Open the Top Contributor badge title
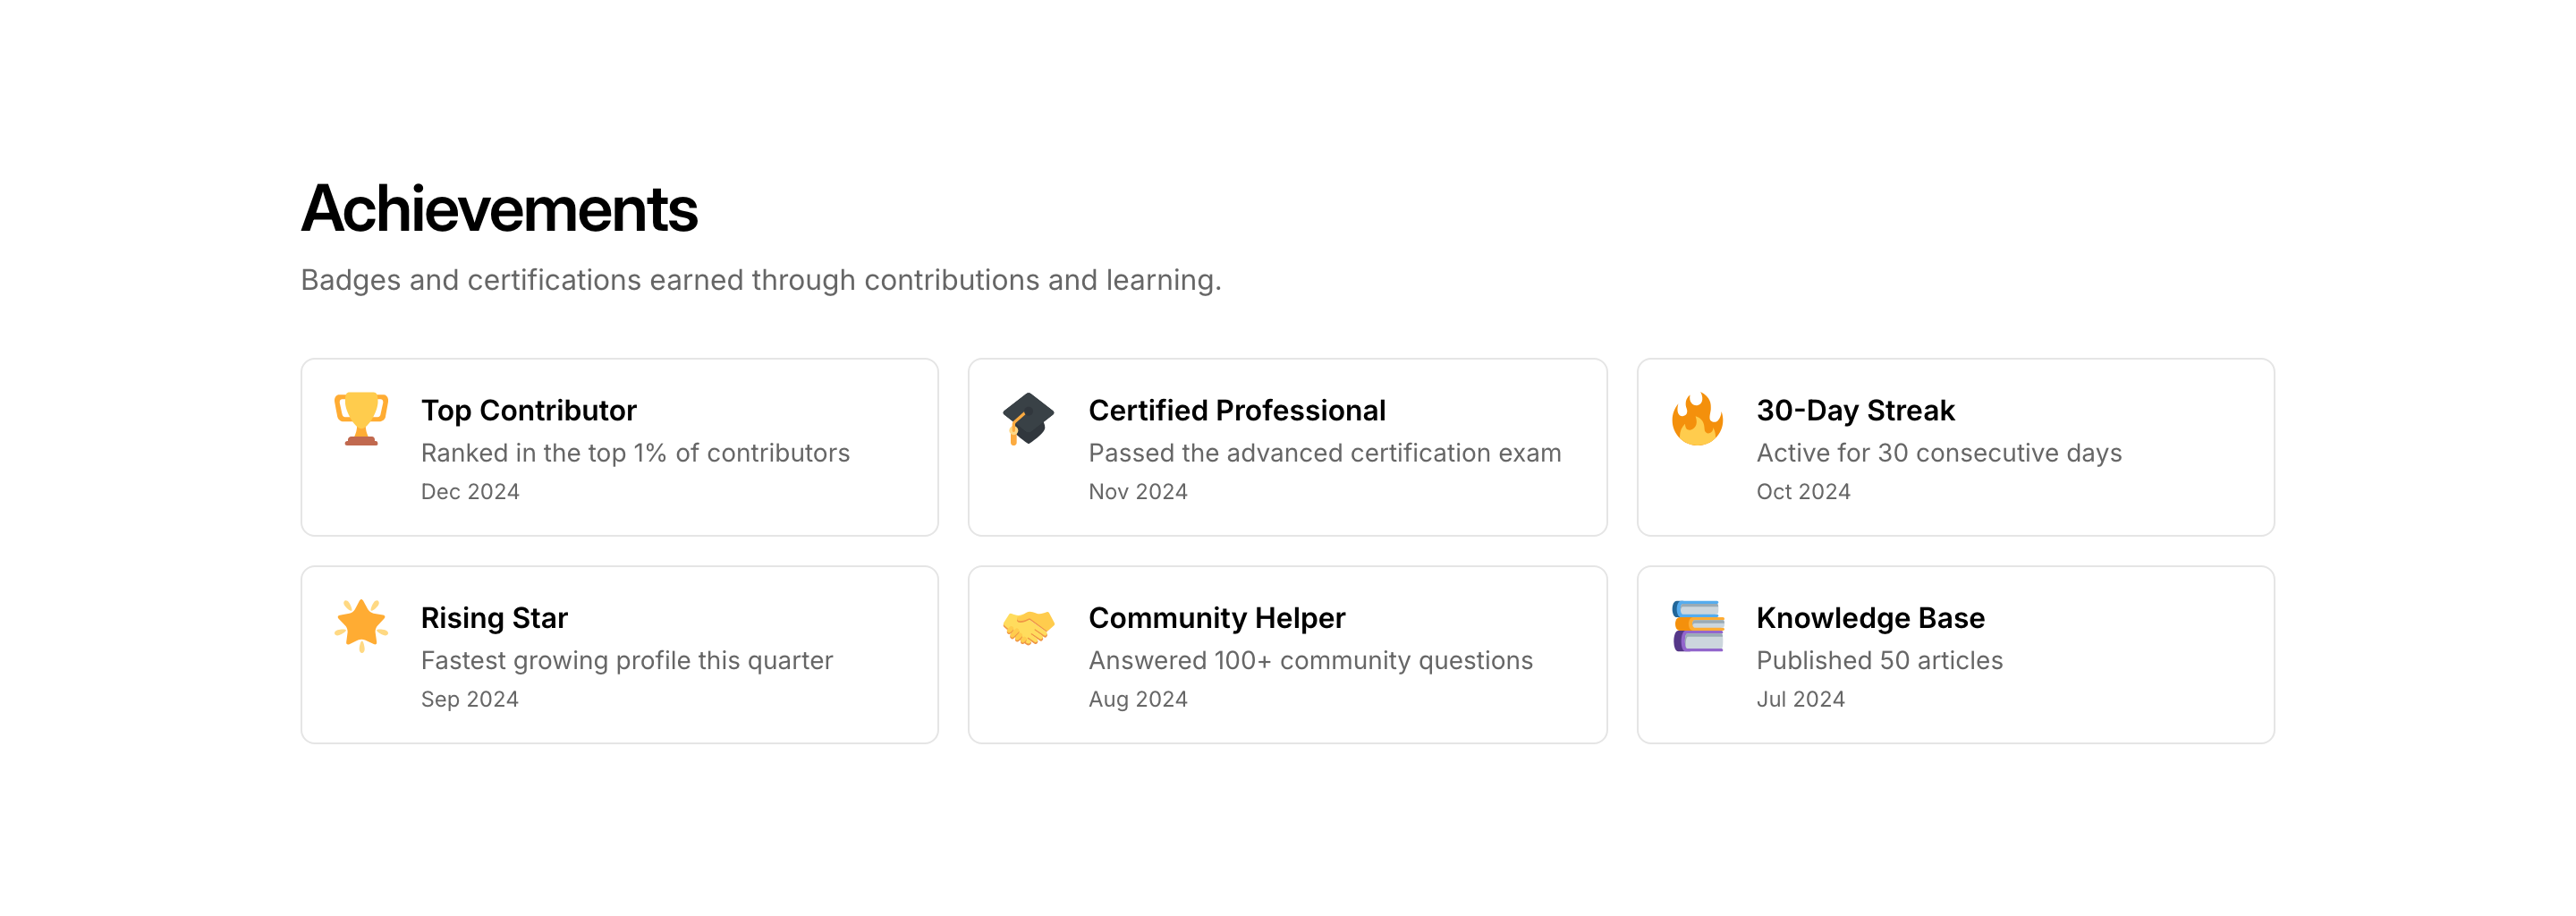The width and height of the screenshot is (2576, 916). pyautogui.click(x=528, y=410)
